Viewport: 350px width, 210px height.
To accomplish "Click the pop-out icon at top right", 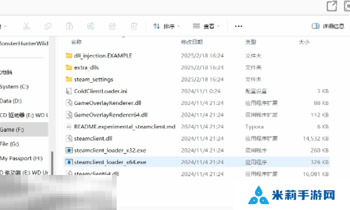I will coord(332,6).
